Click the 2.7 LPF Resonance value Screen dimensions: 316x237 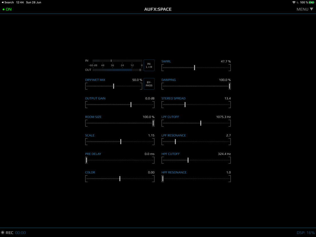click(x=228, y=135)
